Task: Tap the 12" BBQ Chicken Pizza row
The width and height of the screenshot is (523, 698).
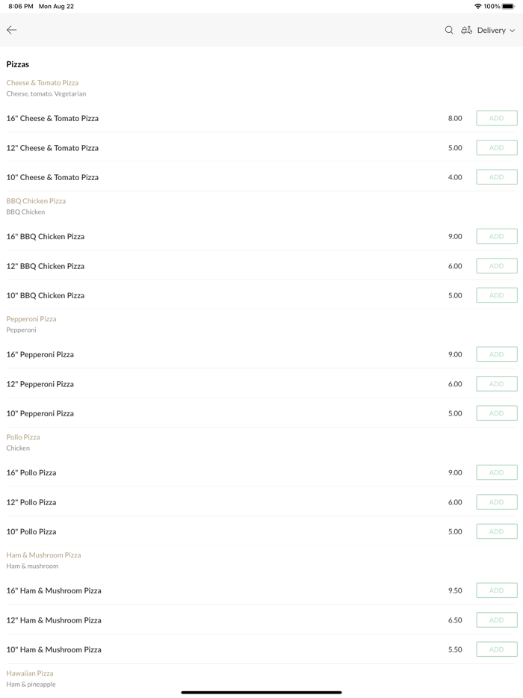Action: [224, 266]
